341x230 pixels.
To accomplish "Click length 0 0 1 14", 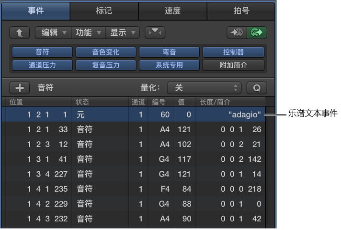I will pos(241,174).
